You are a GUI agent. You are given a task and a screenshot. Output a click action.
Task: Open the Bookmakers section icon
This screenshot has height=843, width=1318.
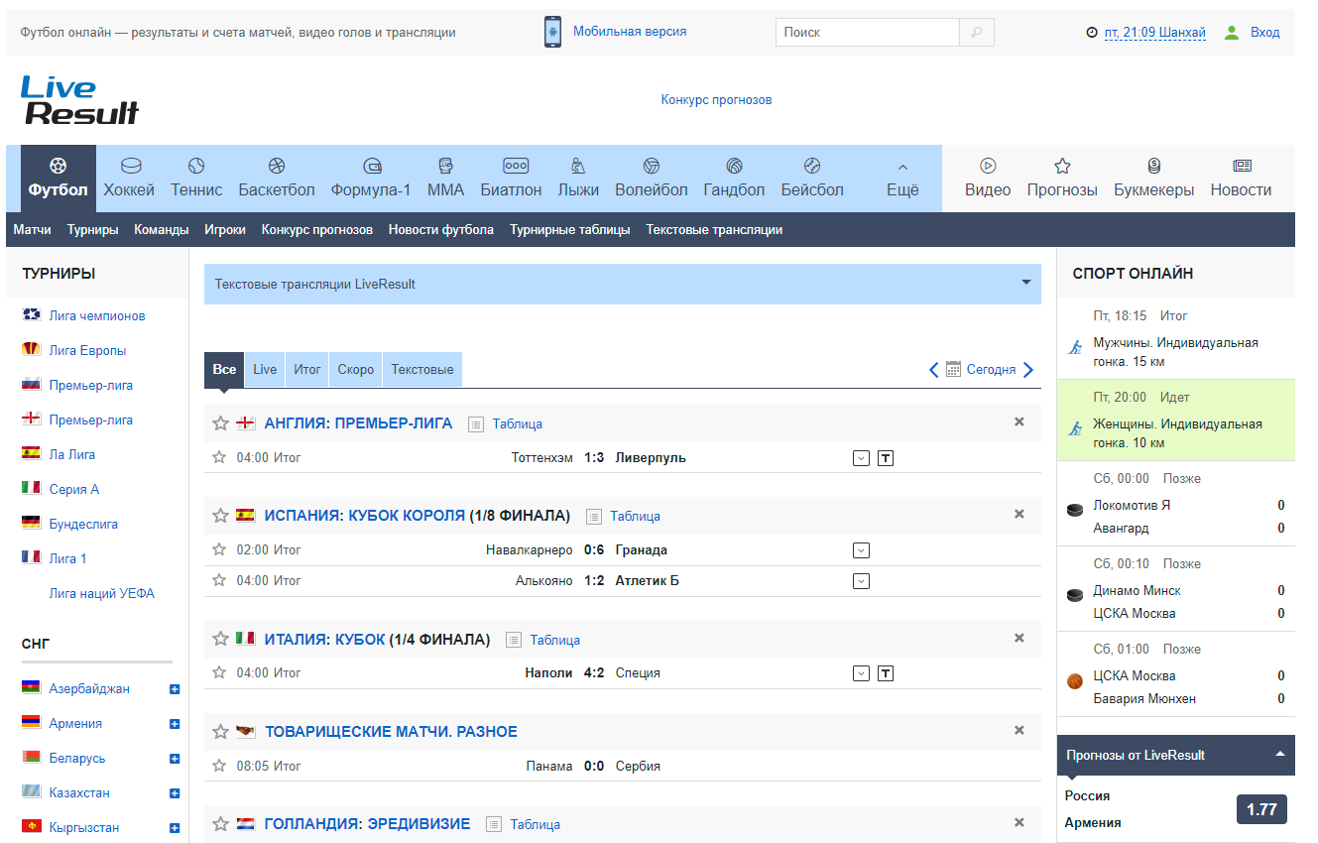[1153, 167]
